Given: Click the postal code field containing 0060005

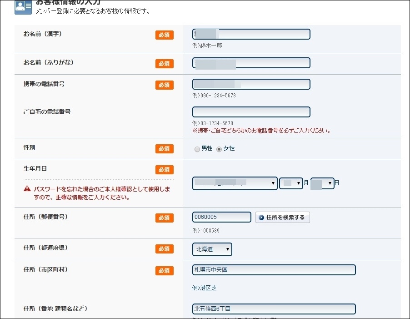Looking at the screenshot, I should (221, 217).
